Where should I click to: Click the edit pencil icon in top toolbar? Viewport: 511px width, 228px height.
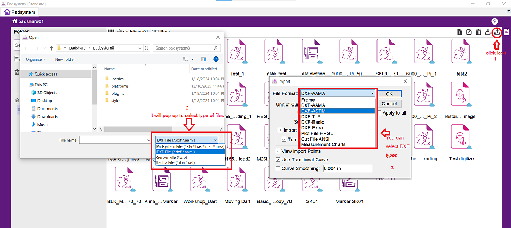point(469,32)
